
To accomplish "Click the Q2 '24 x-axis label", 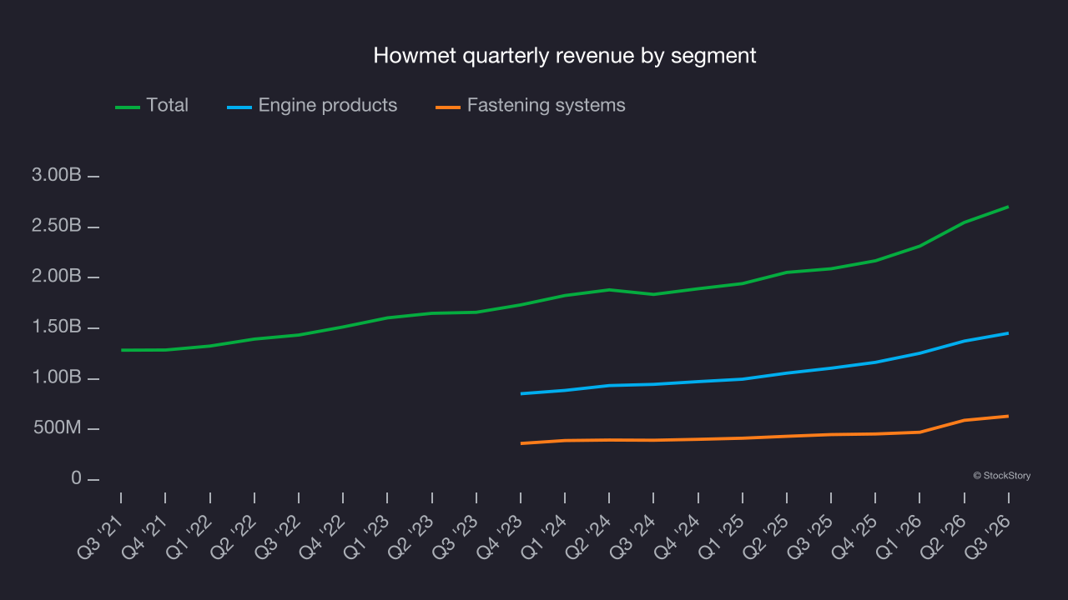I will (588, 539).
